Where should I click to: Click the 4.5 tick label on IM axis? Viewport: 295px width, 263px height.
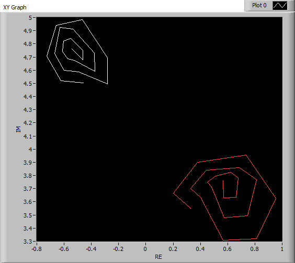tap(28, 84)
